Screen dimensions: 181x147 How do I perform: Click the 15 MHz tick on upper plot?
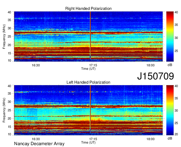(x=9, y=53)
